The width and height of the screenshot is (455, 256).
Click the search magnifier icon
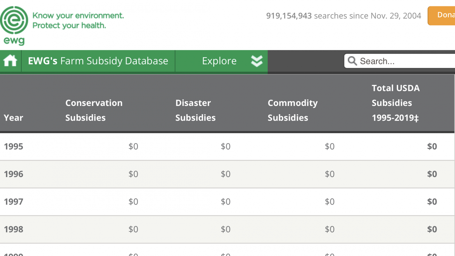pyautogui.click(x=352, y=61)
